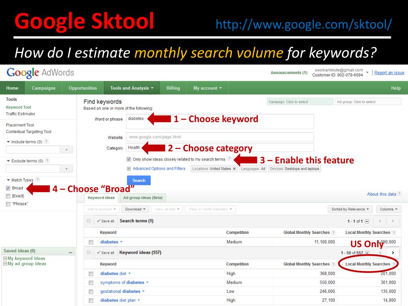Click plus button to add exclude term
The image size is (408, 306).
point(67,169)
